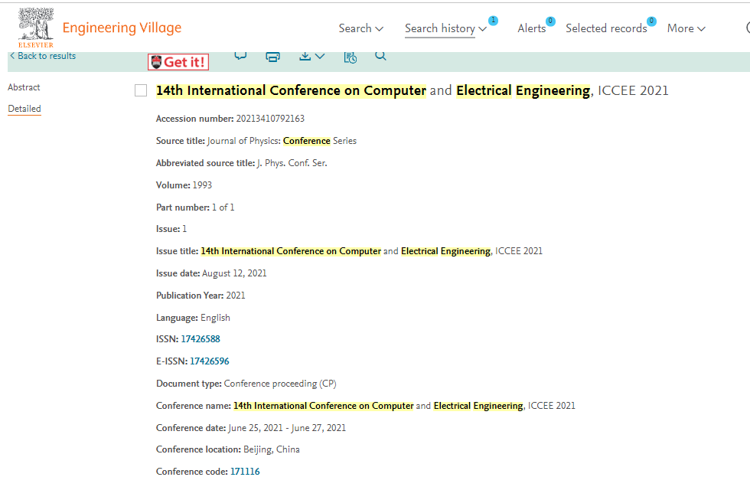Viewport: 750px width, 477px height.
Task: Switch to the Abstract view tab
Action: tap(24, 87)
